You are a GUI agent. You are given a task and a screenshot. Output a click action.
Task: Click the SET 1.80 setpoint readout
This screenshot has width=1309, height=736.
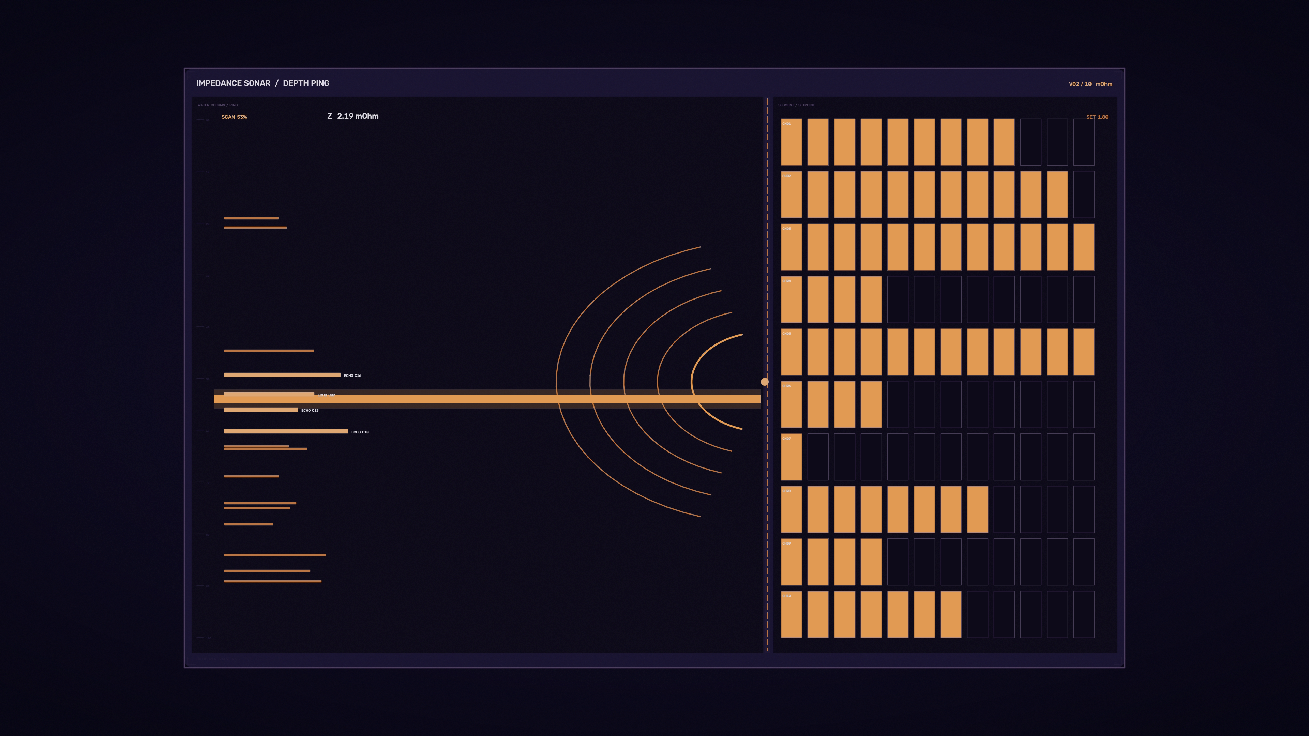(1097, 117)
